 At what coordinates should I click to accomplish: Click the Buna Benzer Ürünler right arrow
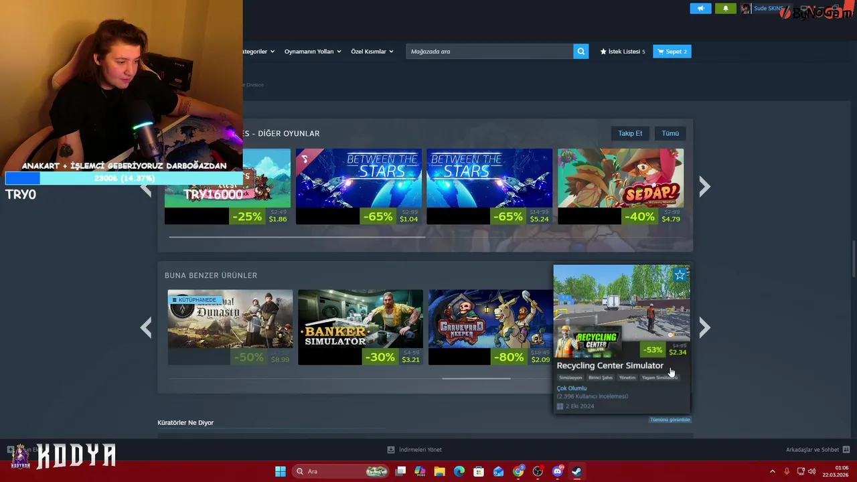coord(704,327)
